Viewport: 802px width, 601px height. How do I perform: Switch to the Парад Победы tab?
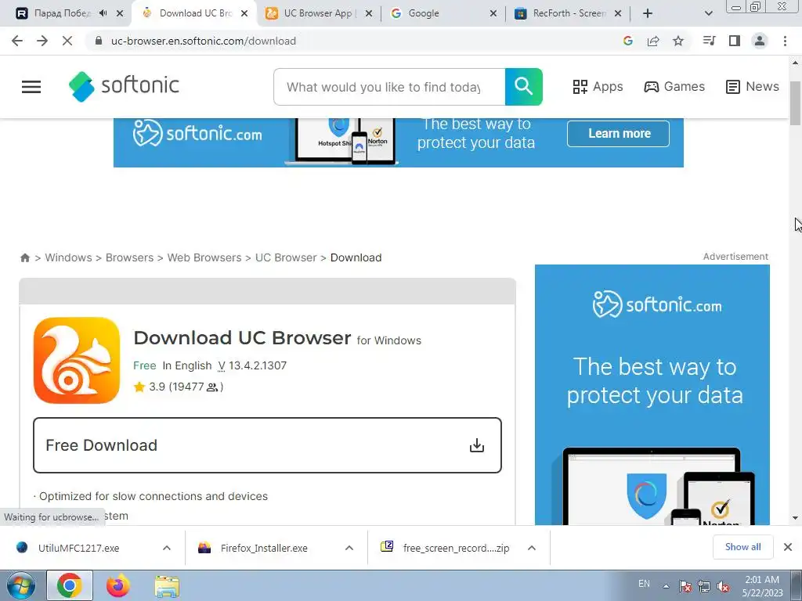click(x=61, y=13)
